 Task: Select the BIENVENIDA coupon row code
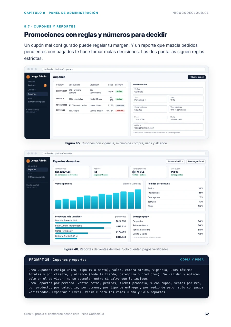pos(62,91)
